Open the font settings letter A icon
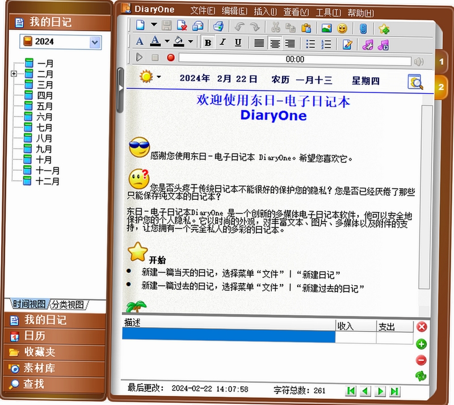 pos(140,41)
